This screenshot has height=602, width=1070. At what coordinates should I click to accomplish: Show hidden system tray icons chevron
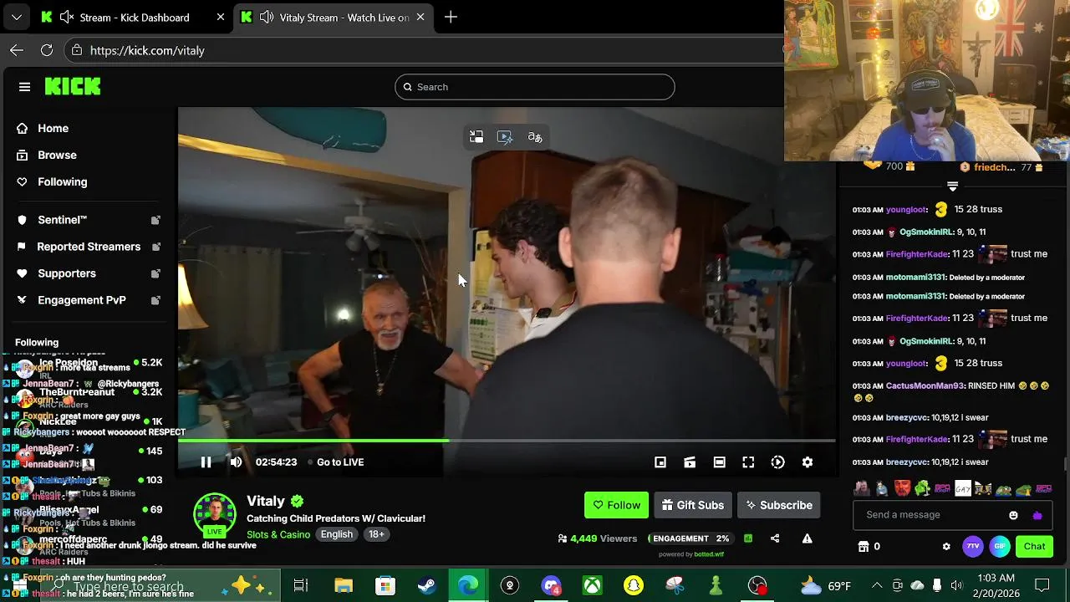pos(876,585)
